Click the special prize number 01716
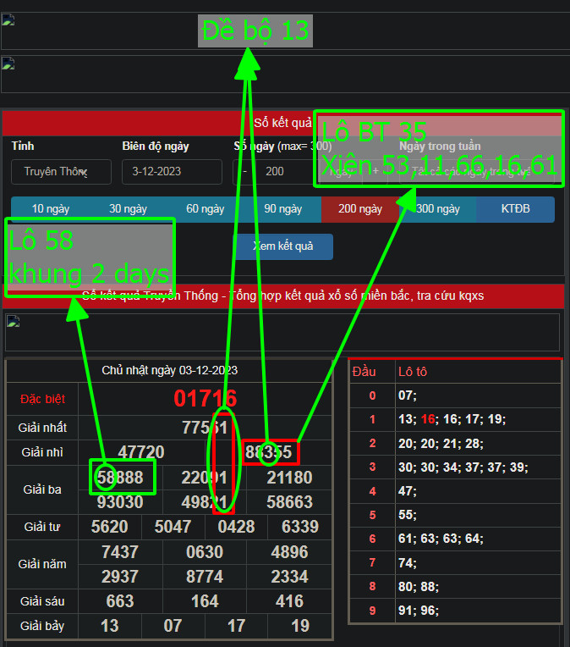 pyautogui.click(x=205, y=398)
